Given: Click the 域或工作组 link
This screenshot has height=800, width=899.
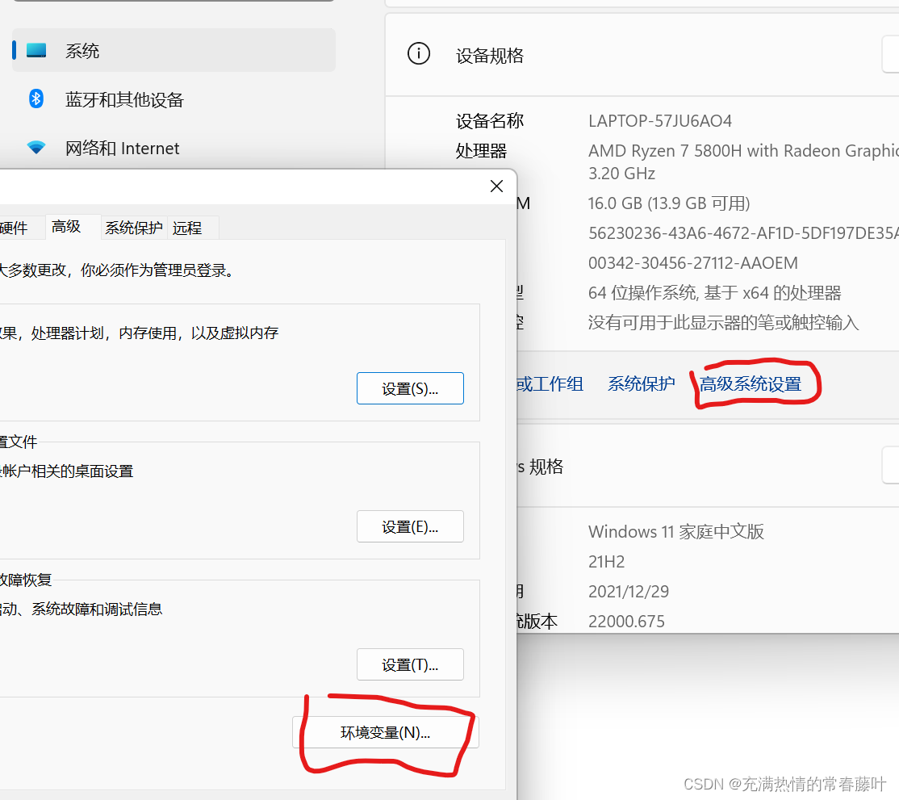Looking at the screenshot, I should pos(550,383).
